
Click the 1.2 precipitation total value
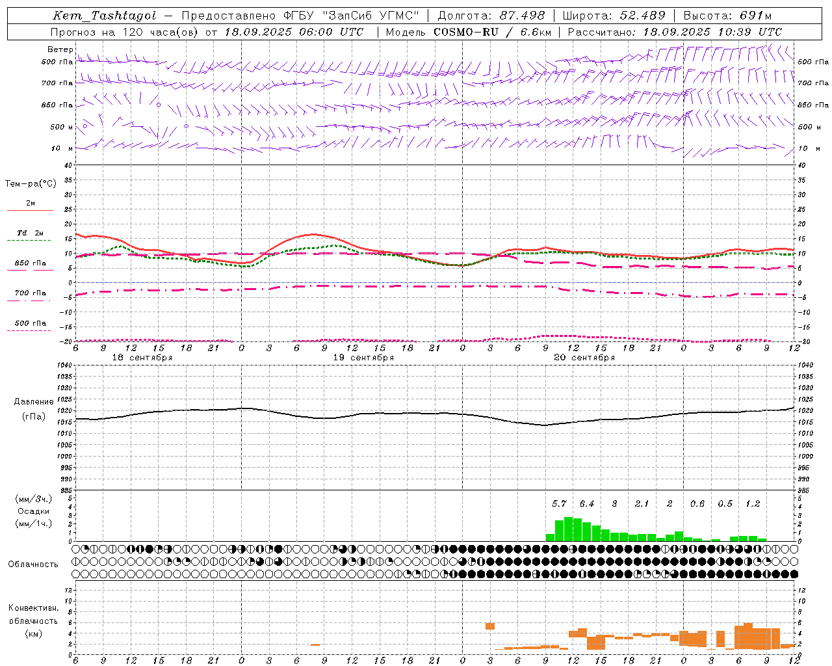[753, 503]
